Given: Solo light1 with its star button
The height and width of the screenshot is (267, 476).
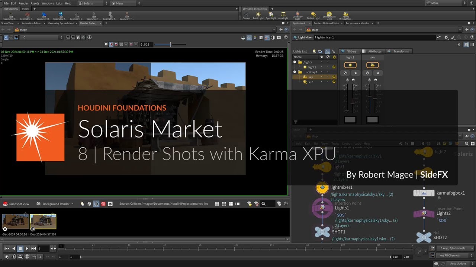Looking at the screenshot, I should [356, 73].
